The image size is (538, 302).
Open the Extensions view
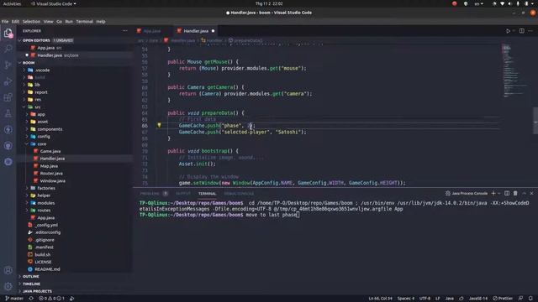click(x=8, y=97)
